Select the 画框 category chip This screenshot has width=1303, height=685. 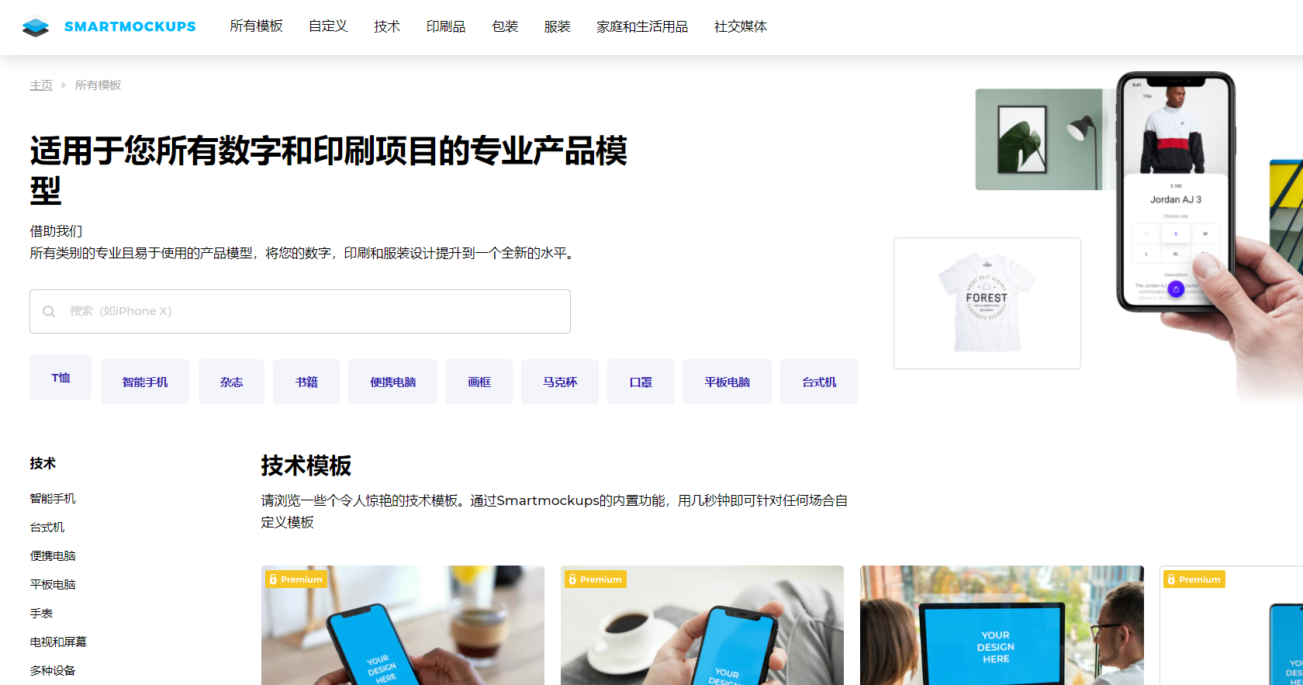(479, 382)
